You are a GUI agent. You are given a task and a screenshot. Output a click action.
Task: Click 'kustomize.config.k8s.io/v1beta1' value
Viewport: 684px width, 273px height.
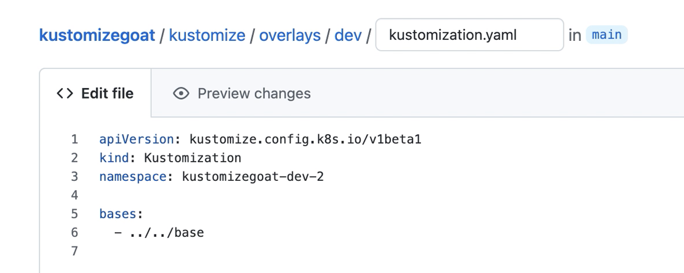pyautogui.click(x=305, y=139)
